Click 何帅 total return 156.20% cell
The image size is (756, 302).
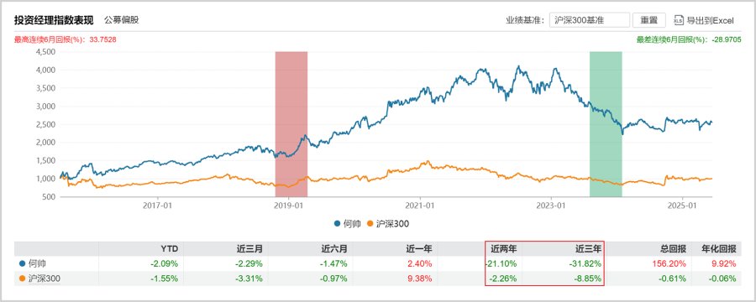[x=672, y=263]
